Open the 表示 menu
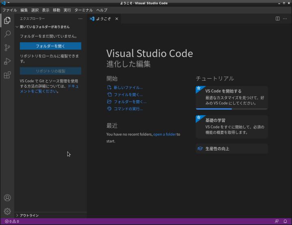This screenshot has height=225, width=292. pos(45,10)
